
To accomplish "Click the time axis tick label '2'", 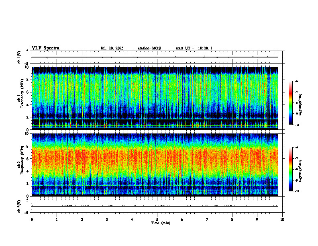I will [x=82, y=219].
